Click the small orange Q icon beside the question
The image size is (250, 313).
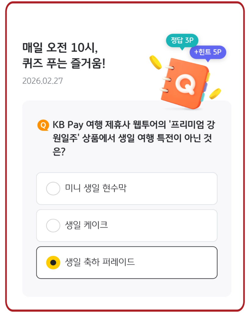pyautogui.click(x=43, y=125)
